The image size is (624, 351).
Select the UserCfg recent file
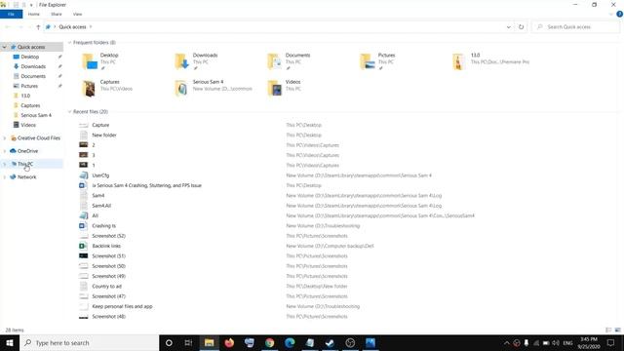[100, 175]
